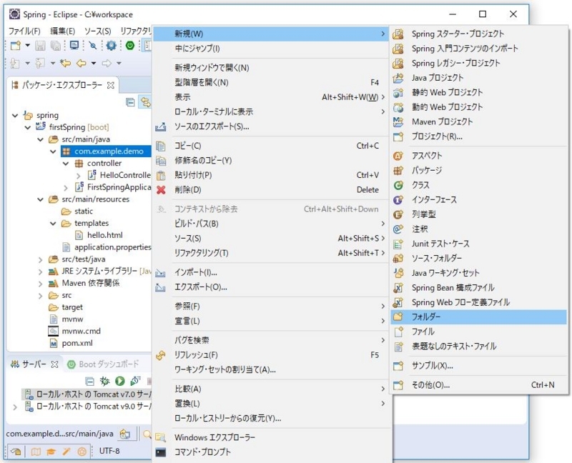Collapse the spring working set node
Image resolution: width=572 pixels, height=463 pixels.
(x=15, y=116)
